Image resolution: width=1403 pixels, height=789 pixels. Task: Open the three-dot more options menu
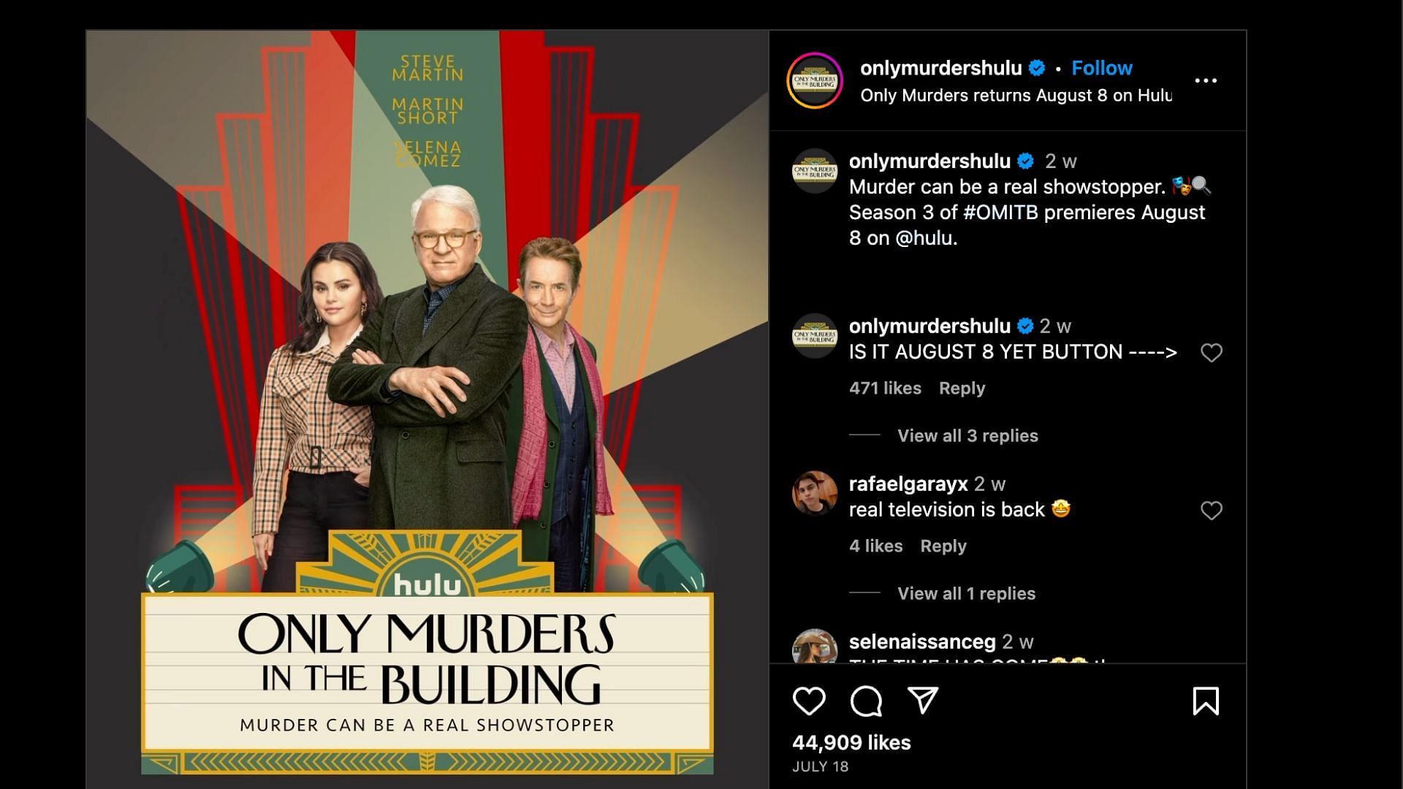tap(1206, 80)
